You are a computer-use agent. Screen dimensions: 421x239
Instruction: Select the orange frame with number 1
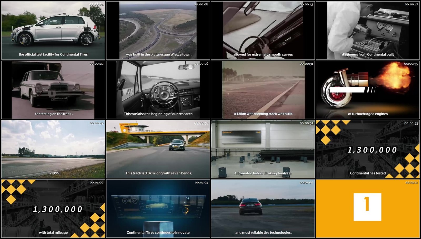tap(368, 209)
